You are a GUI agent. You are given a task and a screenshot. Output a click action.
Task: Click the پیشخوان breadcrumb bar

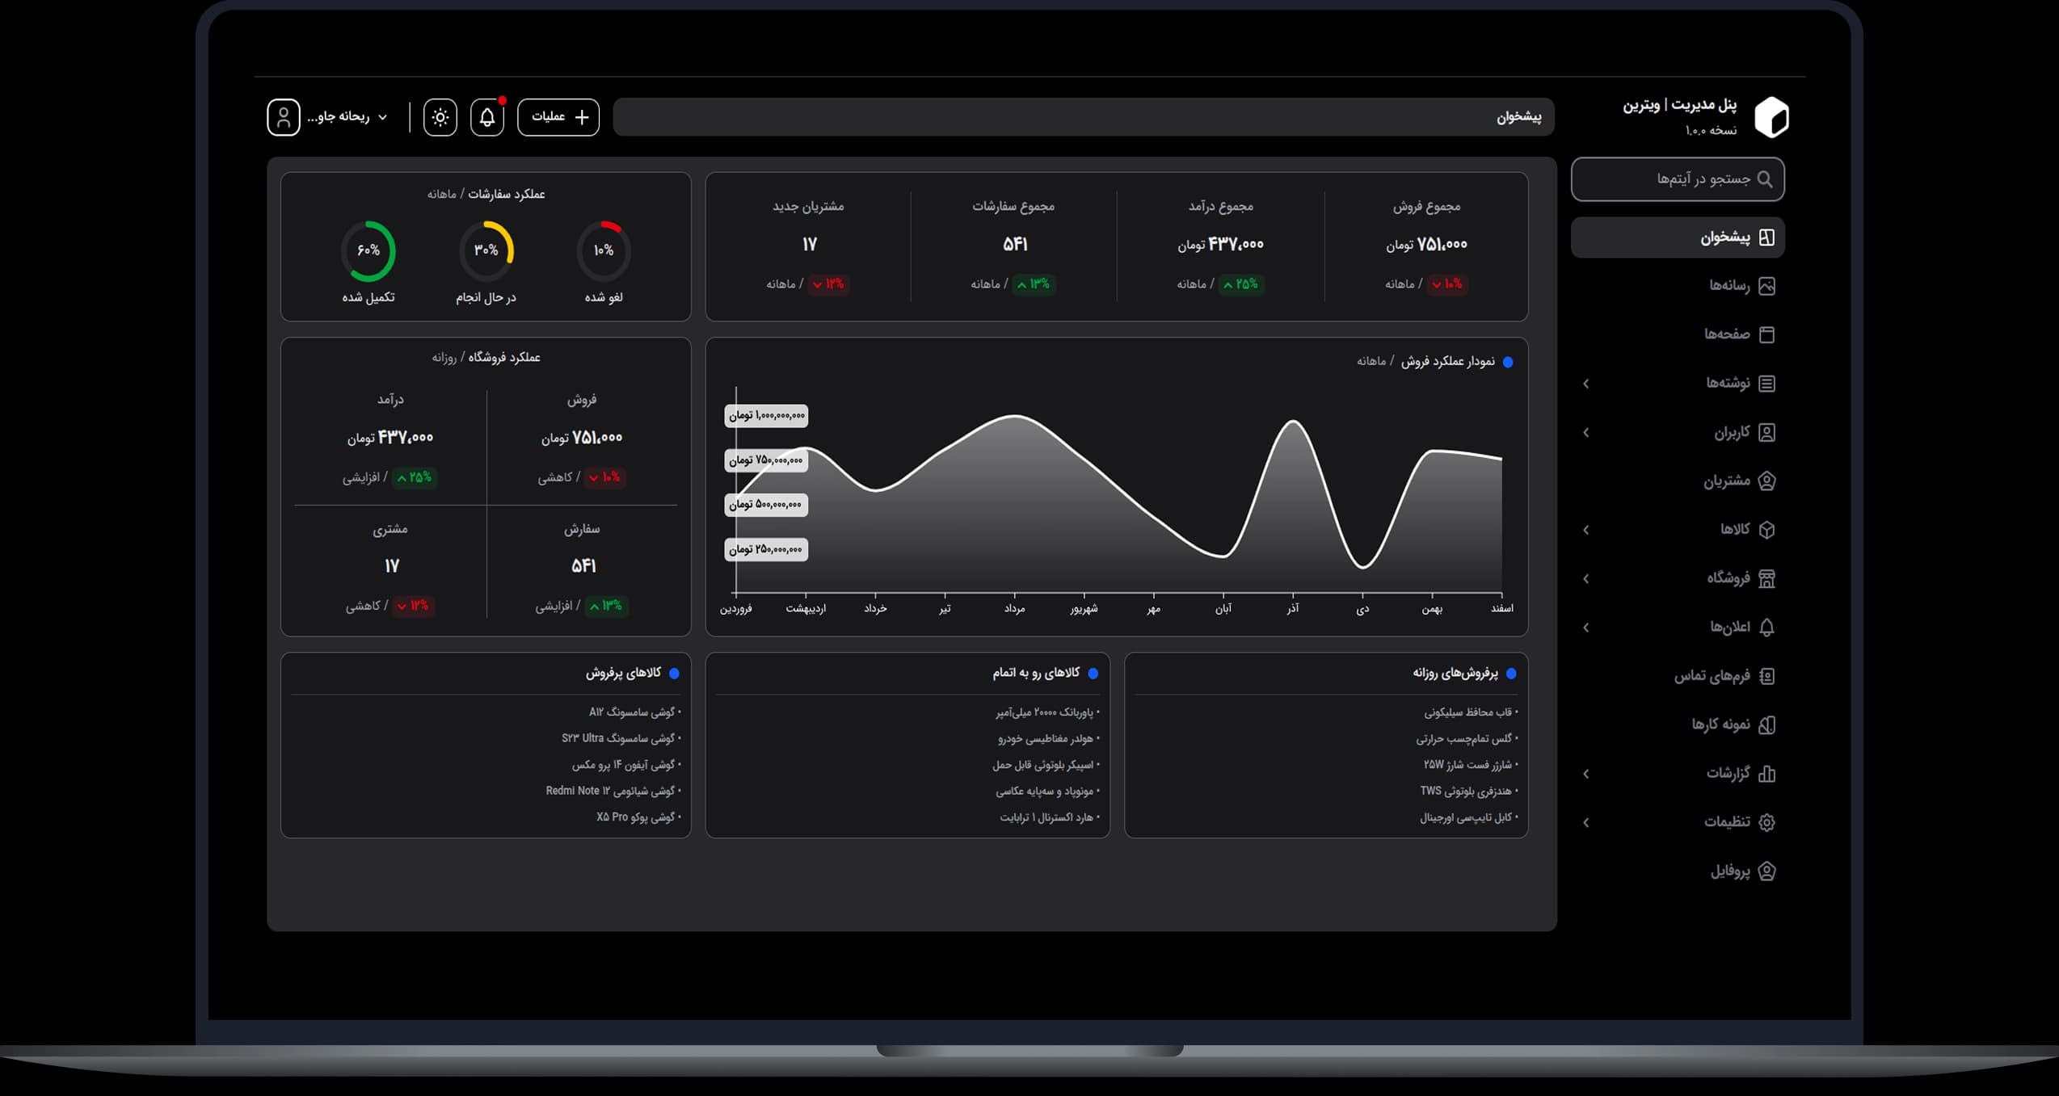1083,117
